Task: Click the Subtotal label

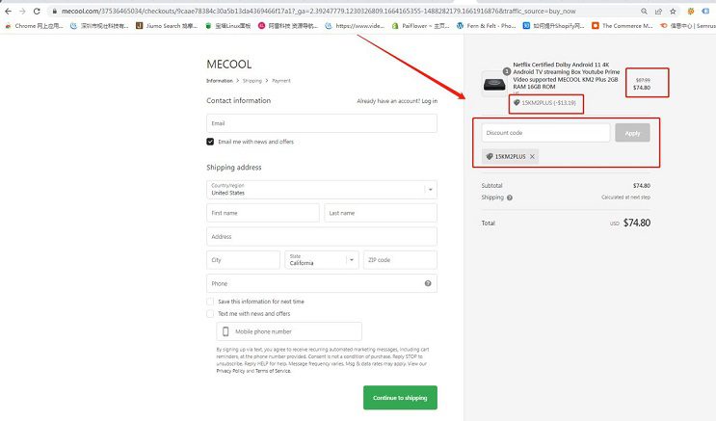Action: click(x=491, y=185)
